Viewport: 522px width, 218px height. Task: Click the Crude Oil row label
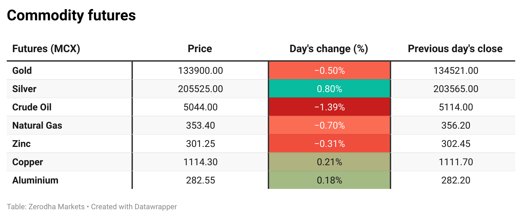[x=32, y=107]
